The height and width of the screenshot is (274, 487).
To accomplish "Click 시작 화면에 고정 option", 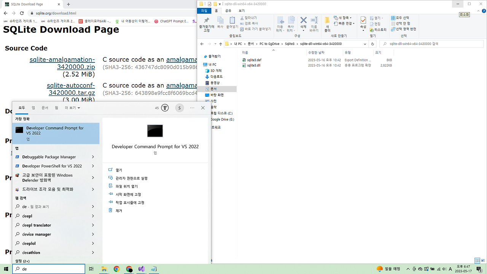I will (128, 194).
